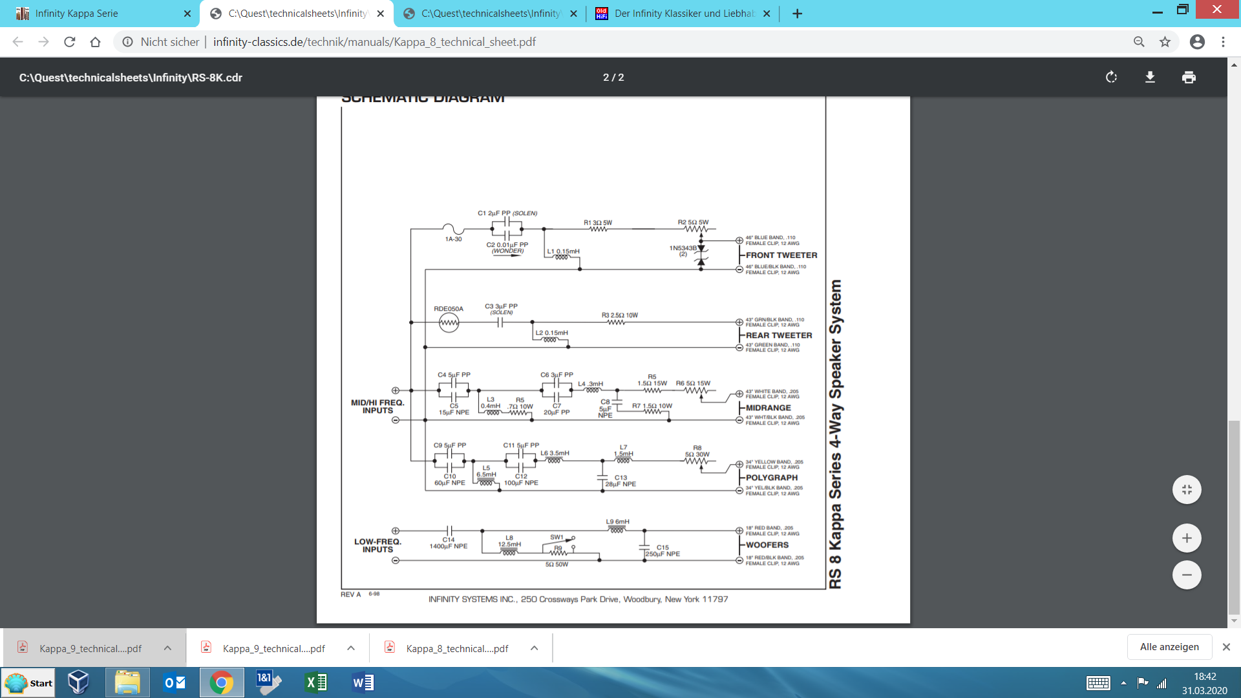Zoom in on the PDF
This screenshot has height=698, width=1241.
tap(1187, 538)
